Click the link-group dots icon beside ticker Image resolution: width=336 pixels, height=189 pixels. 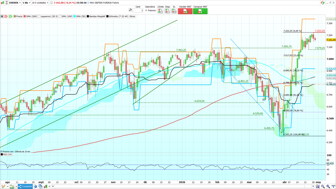pyautogui.click(x=7, y=3)
